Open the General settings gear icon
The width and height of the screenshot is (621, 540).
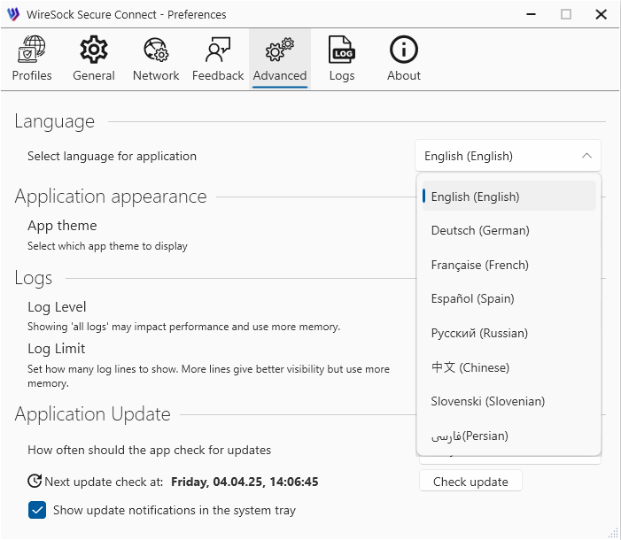[94, 49]
